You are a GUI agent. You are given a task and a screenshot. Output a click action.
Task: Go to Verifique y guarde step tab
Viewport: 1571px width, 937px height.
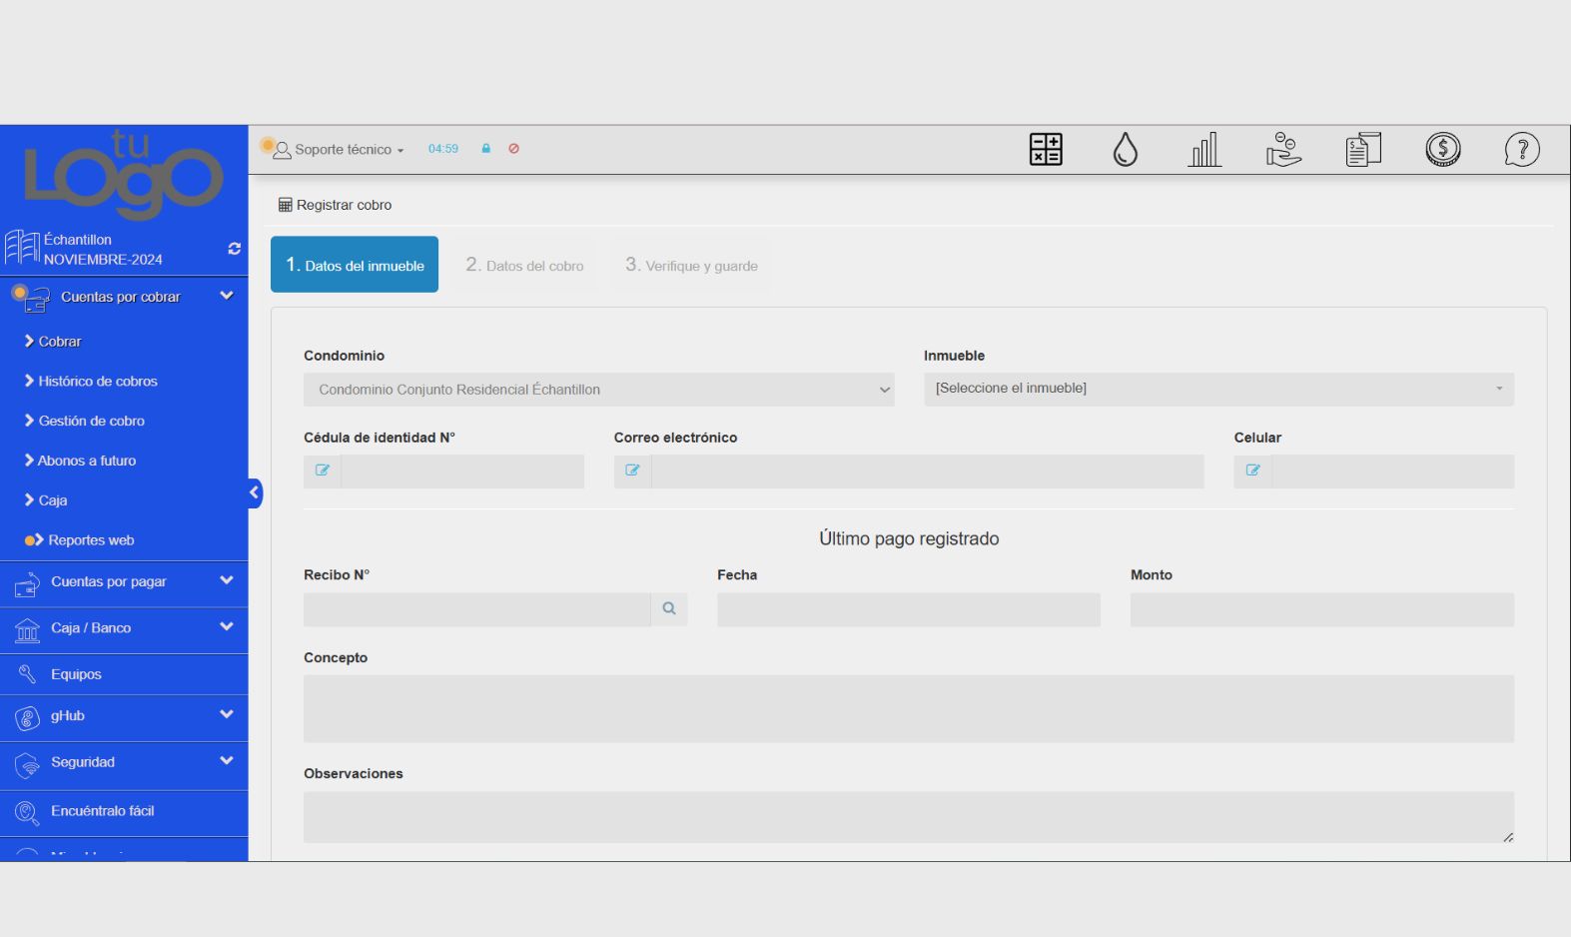(x=691, y=266)
